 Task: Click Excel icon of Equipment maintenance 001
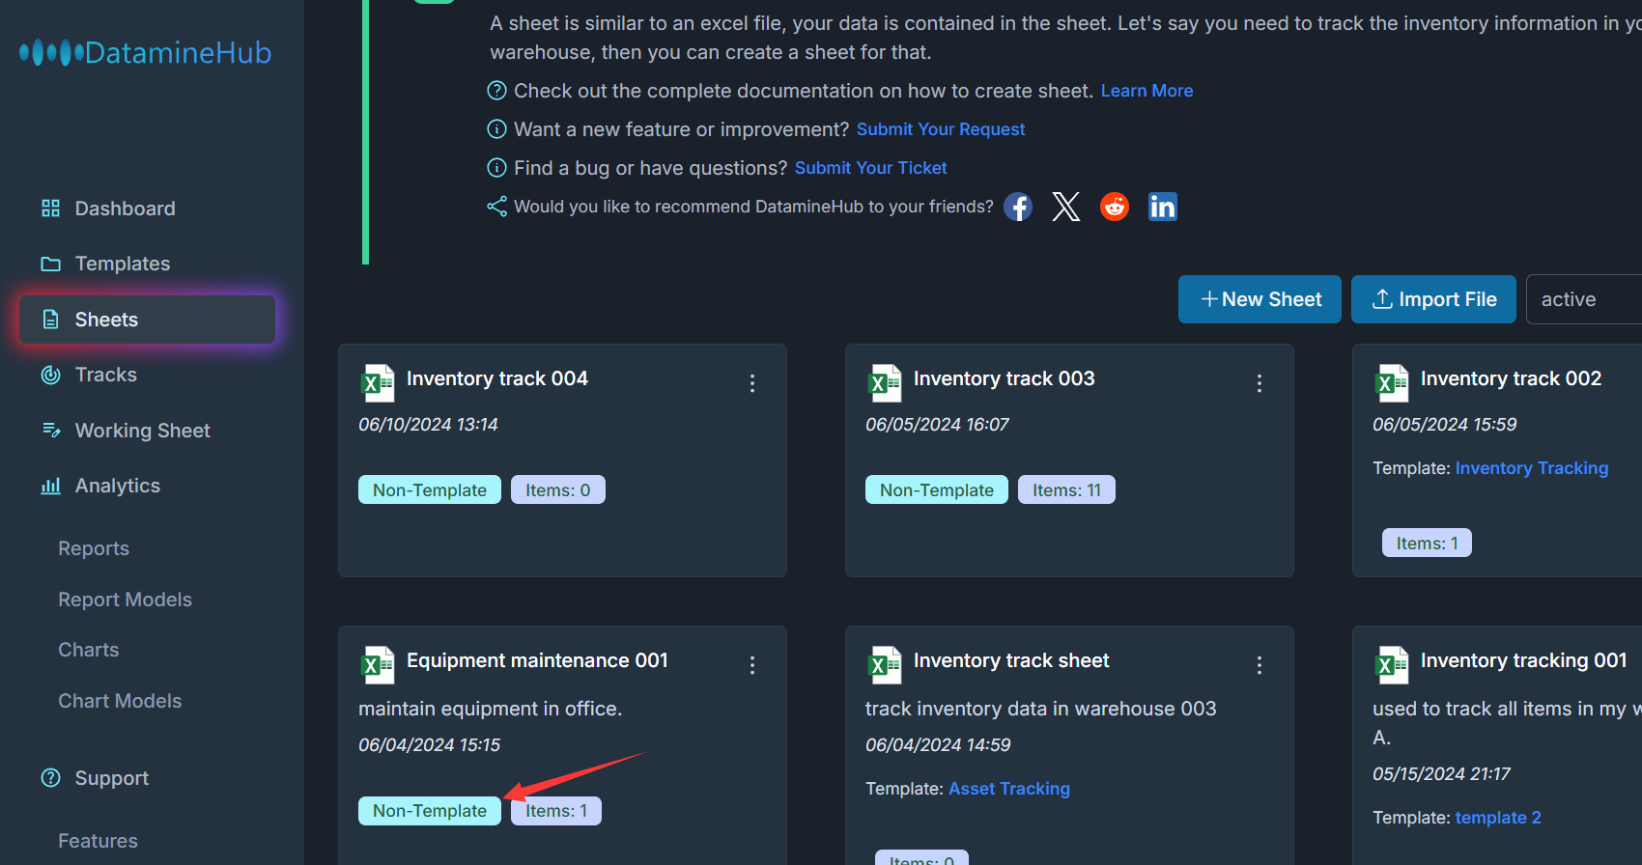[x=378, y=665]
